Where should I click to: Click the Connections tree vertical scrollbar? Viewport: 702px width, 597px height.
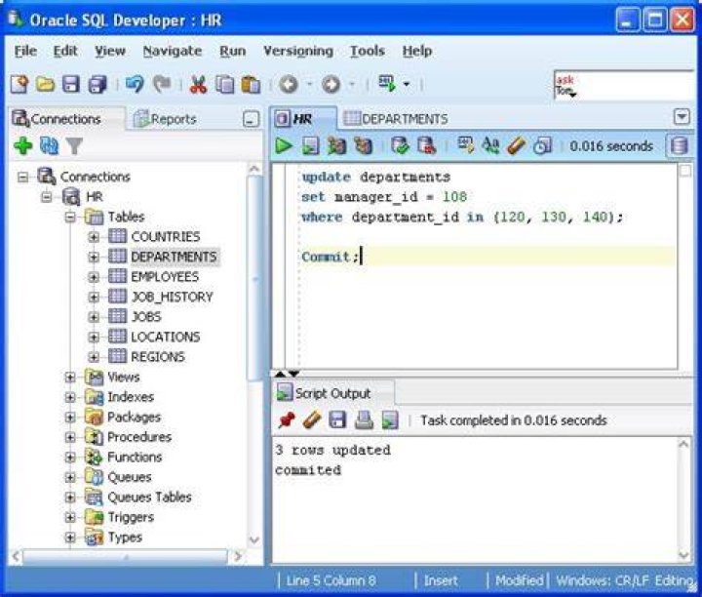pos(254,278)
